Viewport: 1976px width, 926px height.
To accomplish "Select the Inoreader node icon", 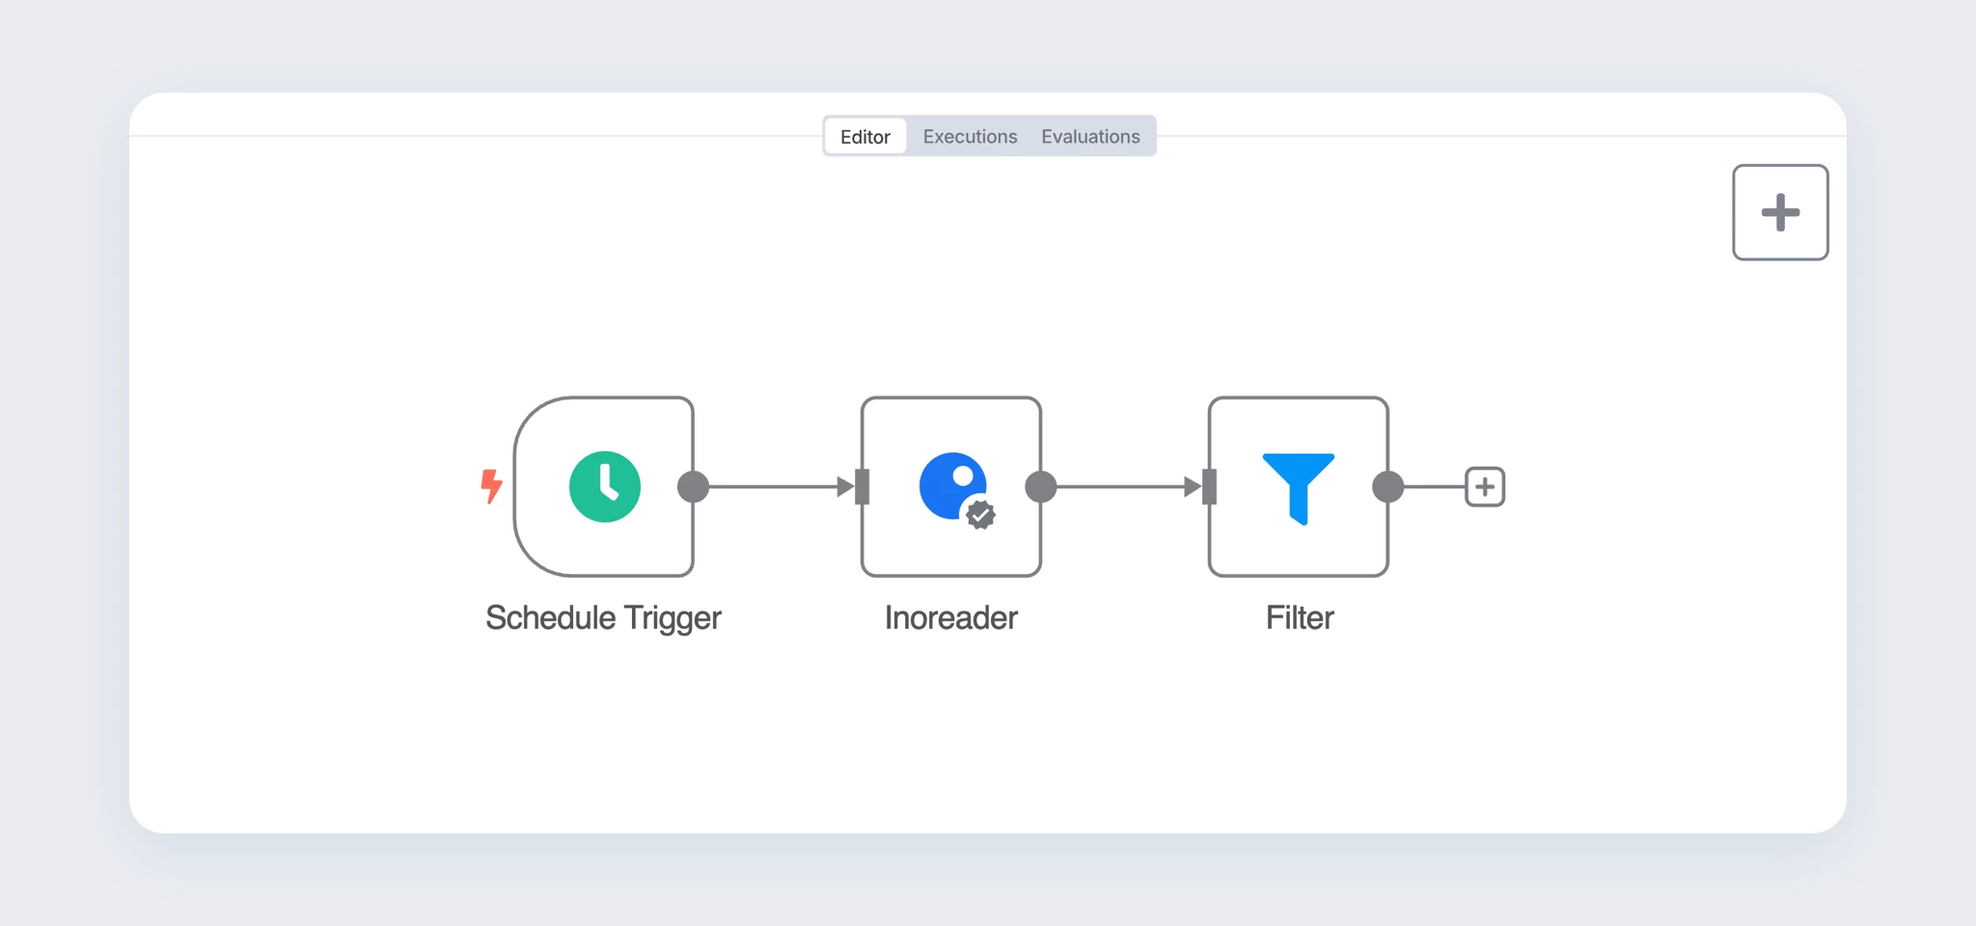I will tap(951, 485).
